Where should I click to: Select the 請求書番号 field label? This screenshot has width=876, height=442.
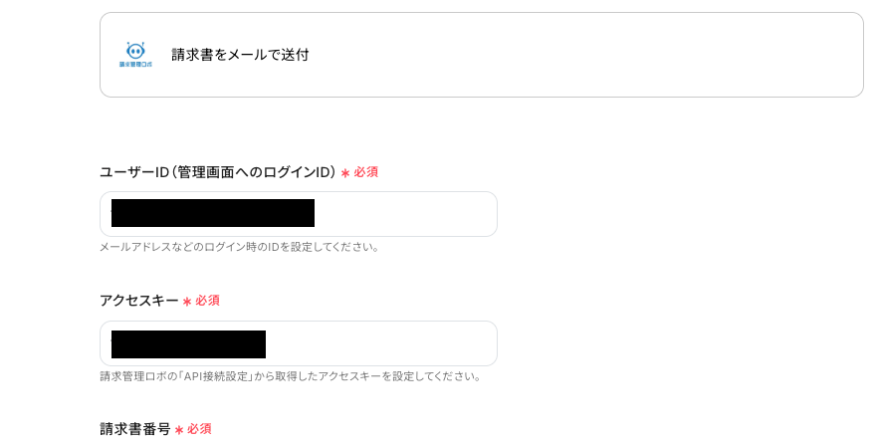pos(135,429)
